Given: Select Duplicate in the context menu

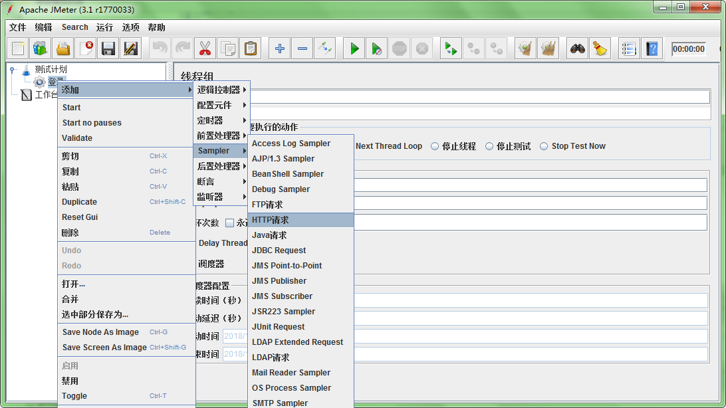Looking at the screenshot, I should point(80,202).
